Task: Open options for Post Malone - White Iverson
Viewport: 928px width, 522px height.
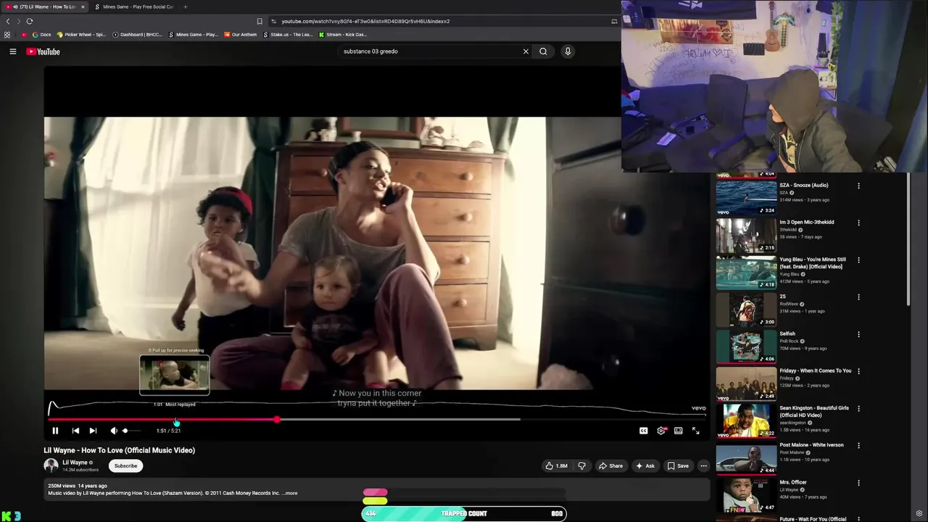Action: coord(858,446)
